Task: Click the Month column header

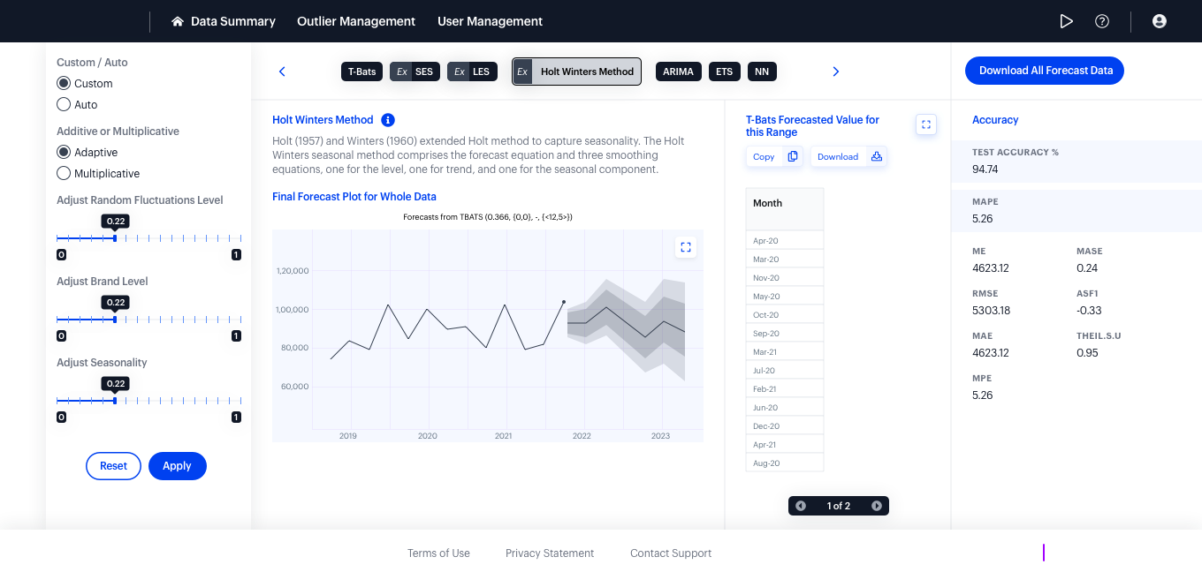Action: [785, 208]
